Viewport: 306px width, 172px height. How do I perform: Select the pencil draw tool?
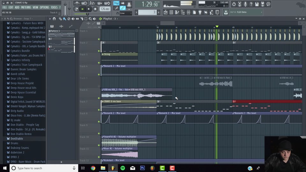pyautogui.click(x=60, y=19)
